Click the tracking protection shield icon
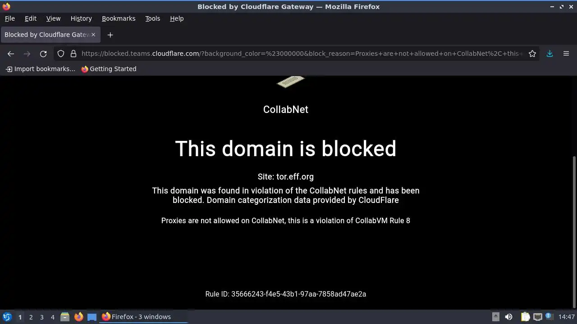 pyautogui.click(x=61, y=54)
